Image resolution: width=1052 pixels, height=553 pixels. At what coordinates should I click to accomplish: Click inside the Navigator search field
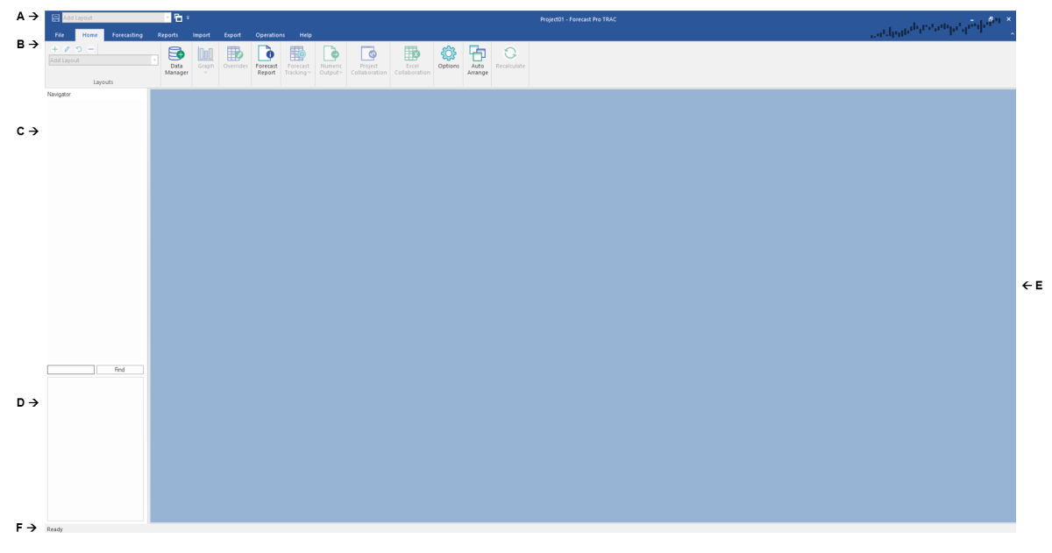pyautogui.click(x=70, y=369)
